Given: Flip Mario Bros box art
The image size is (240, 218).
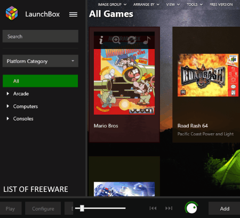Looking at the screenshot, I should pos(132,40).
